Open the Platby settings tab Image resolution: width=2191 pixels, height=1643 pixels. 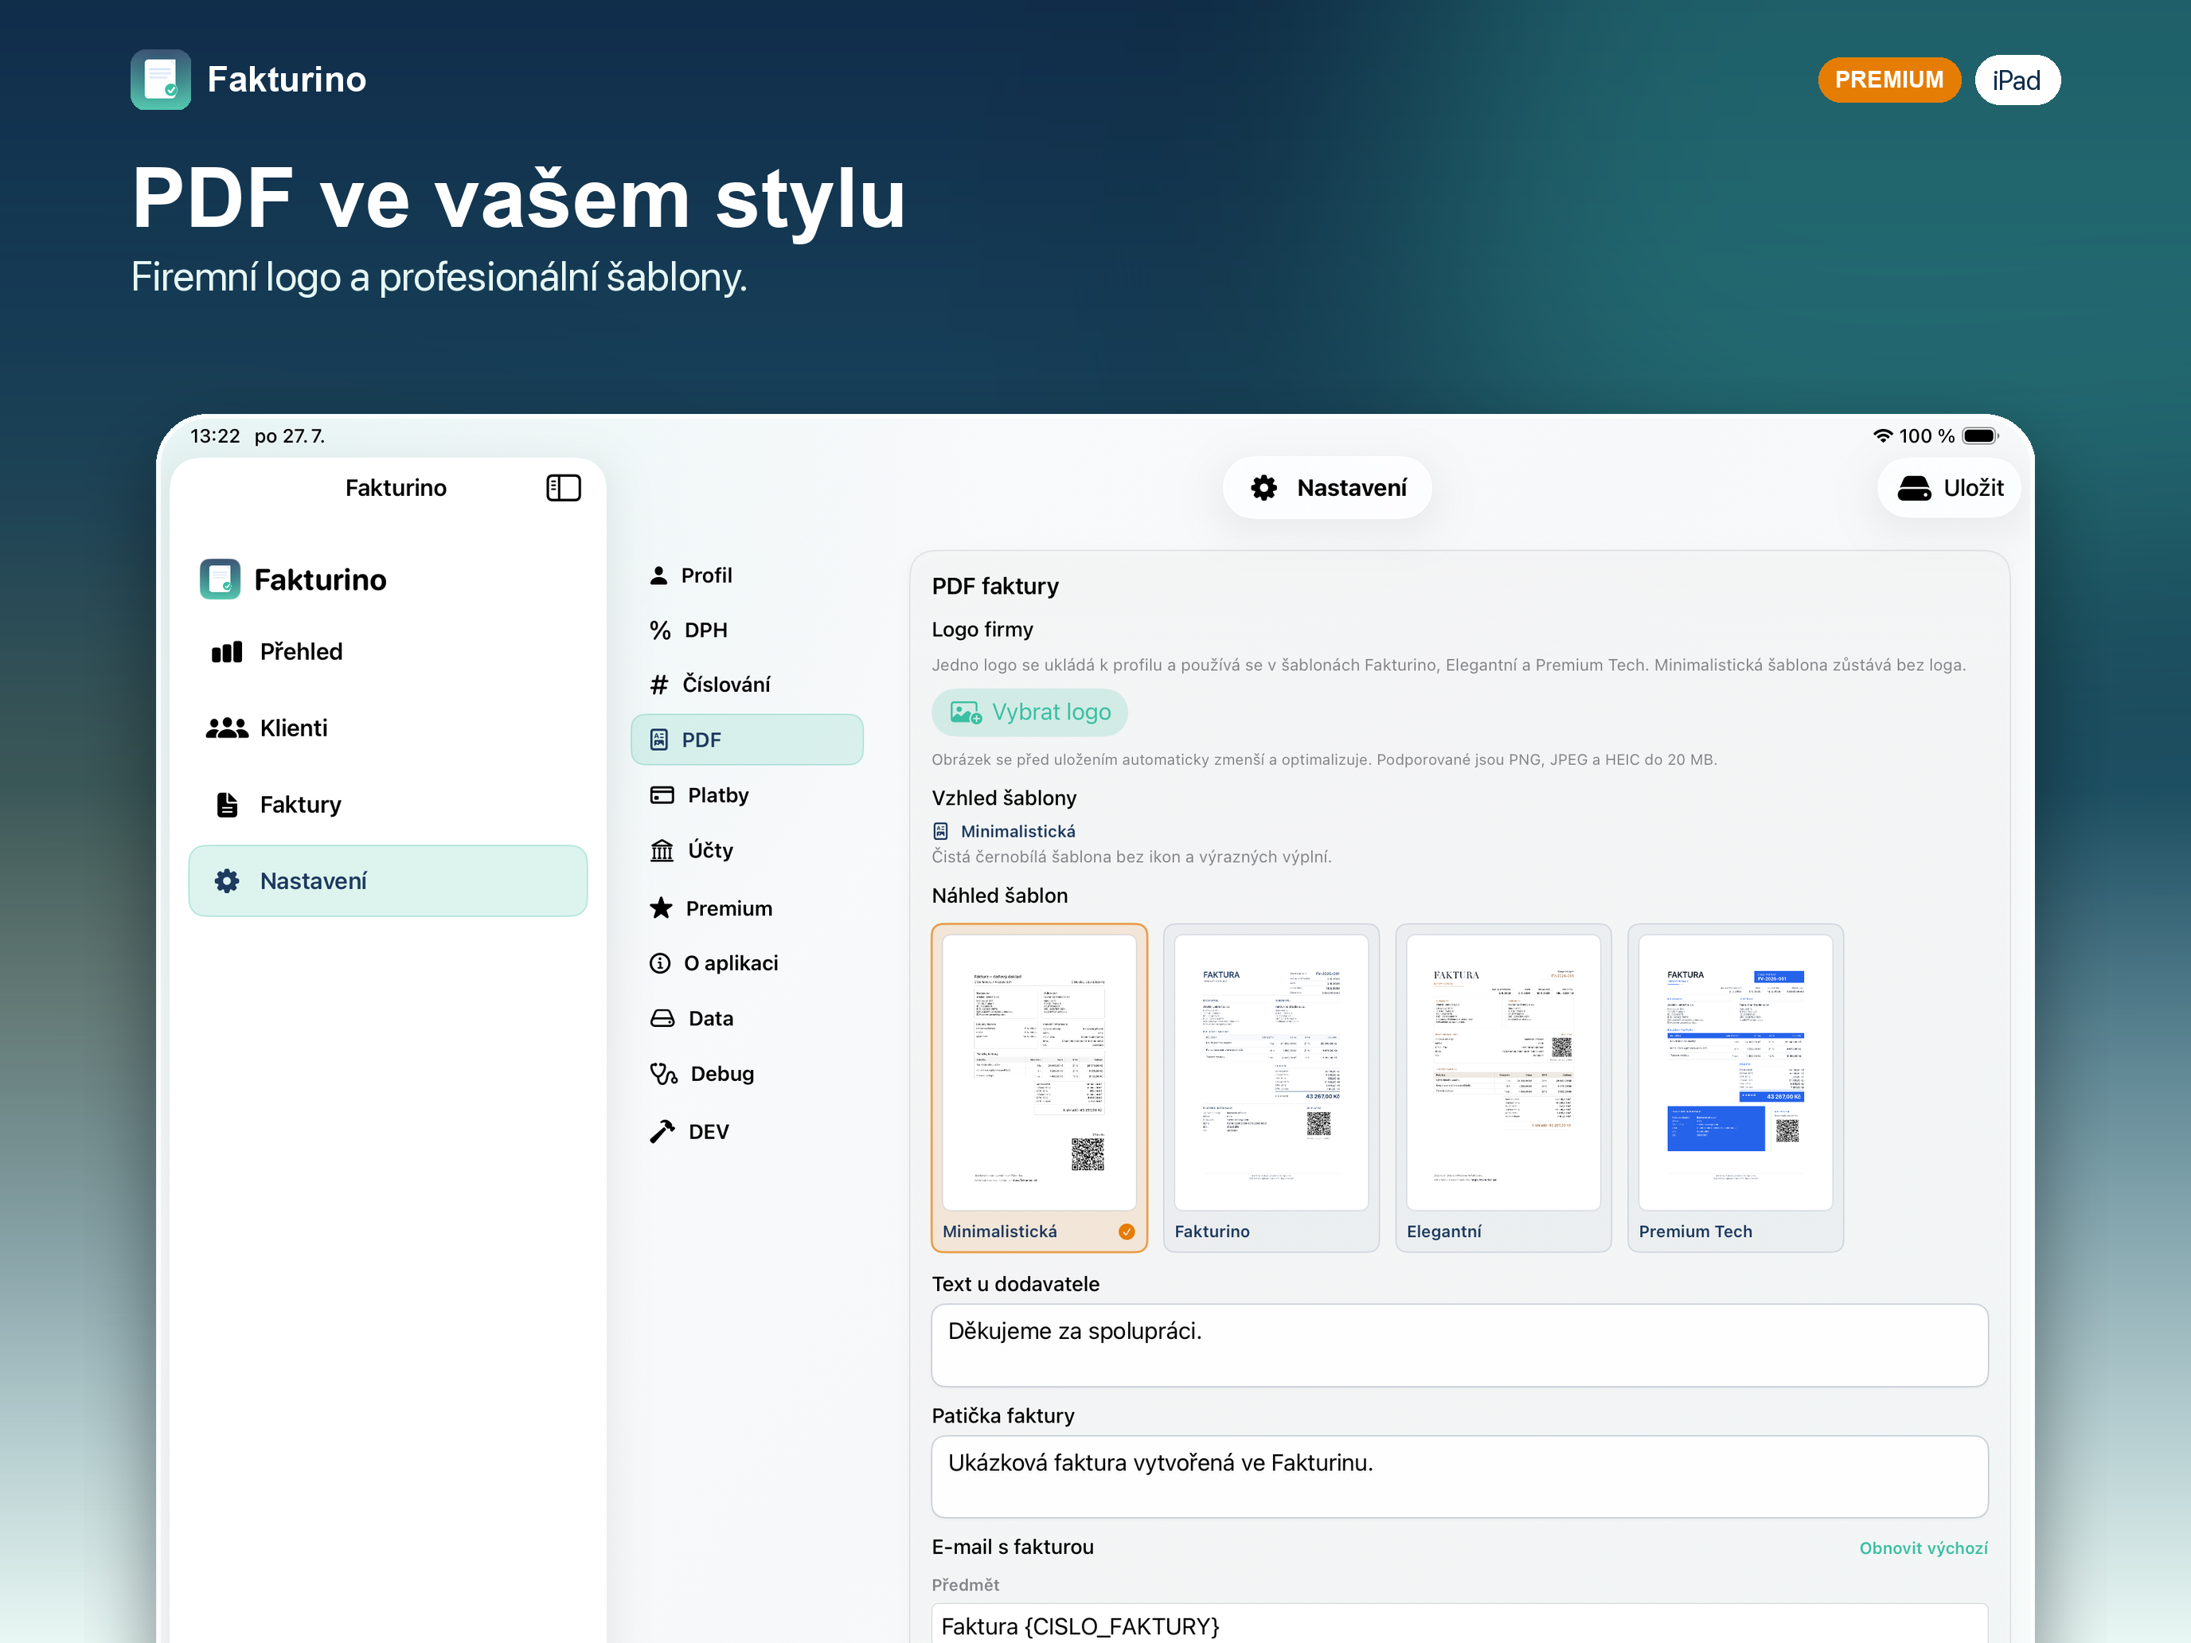point(747,795)
